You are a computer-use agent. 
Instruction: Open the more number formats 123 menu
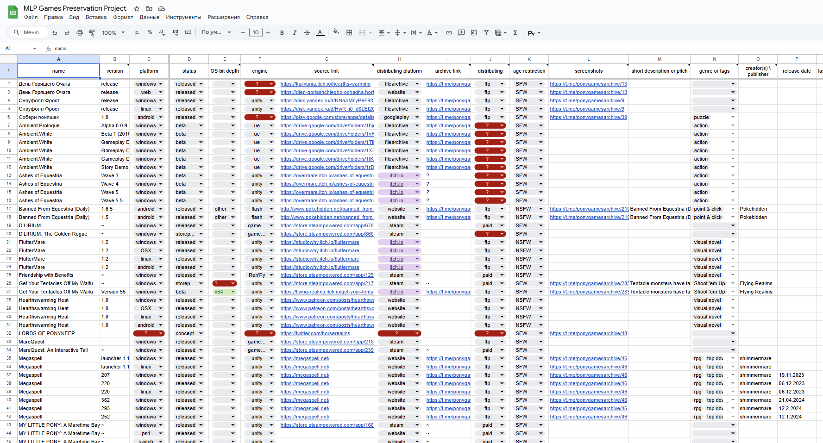pos(188,32)
